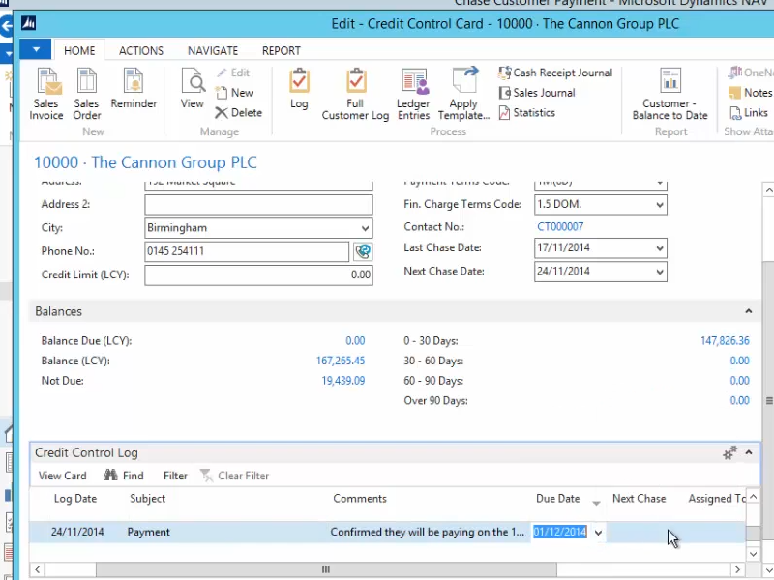Click the back arrow in background window
Image resolution: width=774 pixels, height=580 pixels.
coord(6,26)
